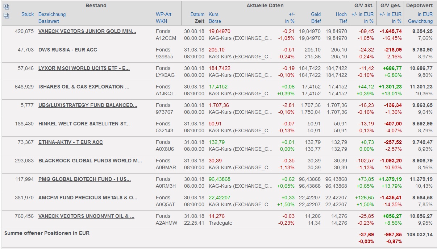The image size is (437, 249).
Task: Open LYXOR MSCI WORLD UCITS ETF link
Action: point(84,68)
